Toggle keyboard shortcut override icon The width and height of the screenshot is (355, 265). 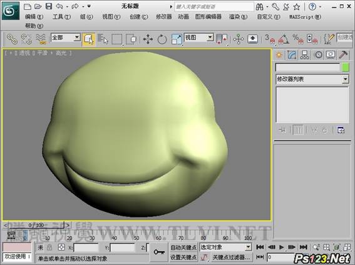pyautogui.click(x=253, y=39)
